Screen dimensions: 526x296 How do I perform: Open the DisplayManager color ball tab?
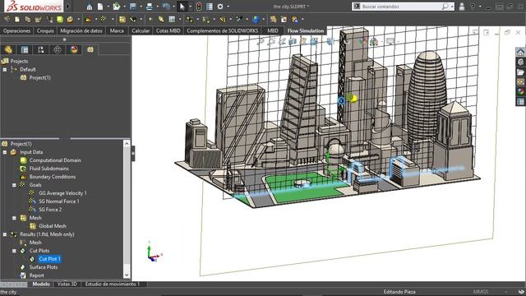(x=74, y=49)
